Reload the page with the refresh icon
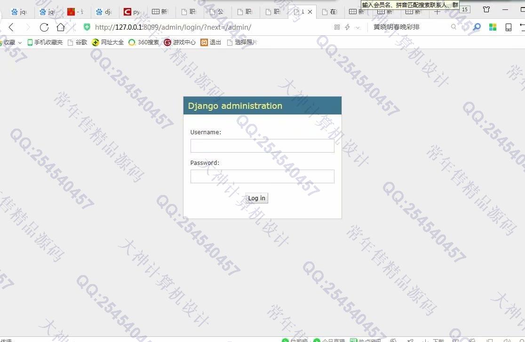The height and width of the screenshot is (342, 525). pos(44,27)
